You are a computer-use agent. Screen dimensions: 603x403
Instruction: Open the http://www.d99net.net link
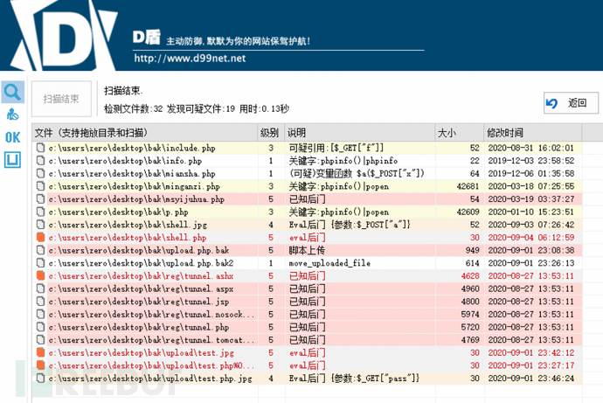[190, 59]
